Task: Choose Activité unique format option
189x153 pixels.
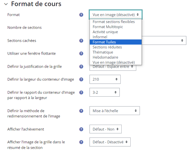Action: coord(115,32)
